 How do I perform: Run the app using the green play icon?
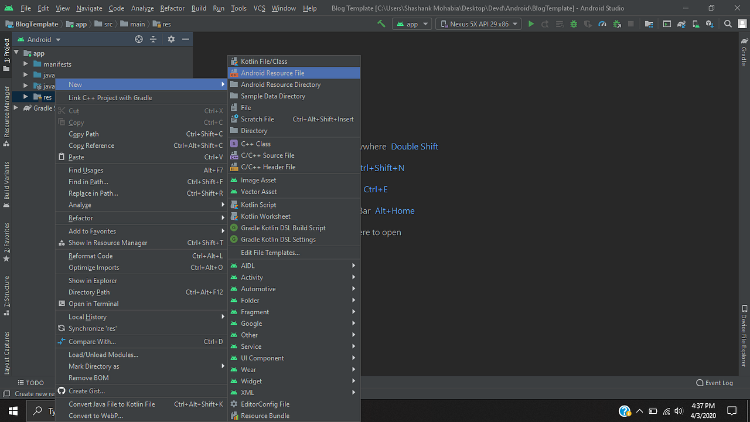[x=531, y=23]
